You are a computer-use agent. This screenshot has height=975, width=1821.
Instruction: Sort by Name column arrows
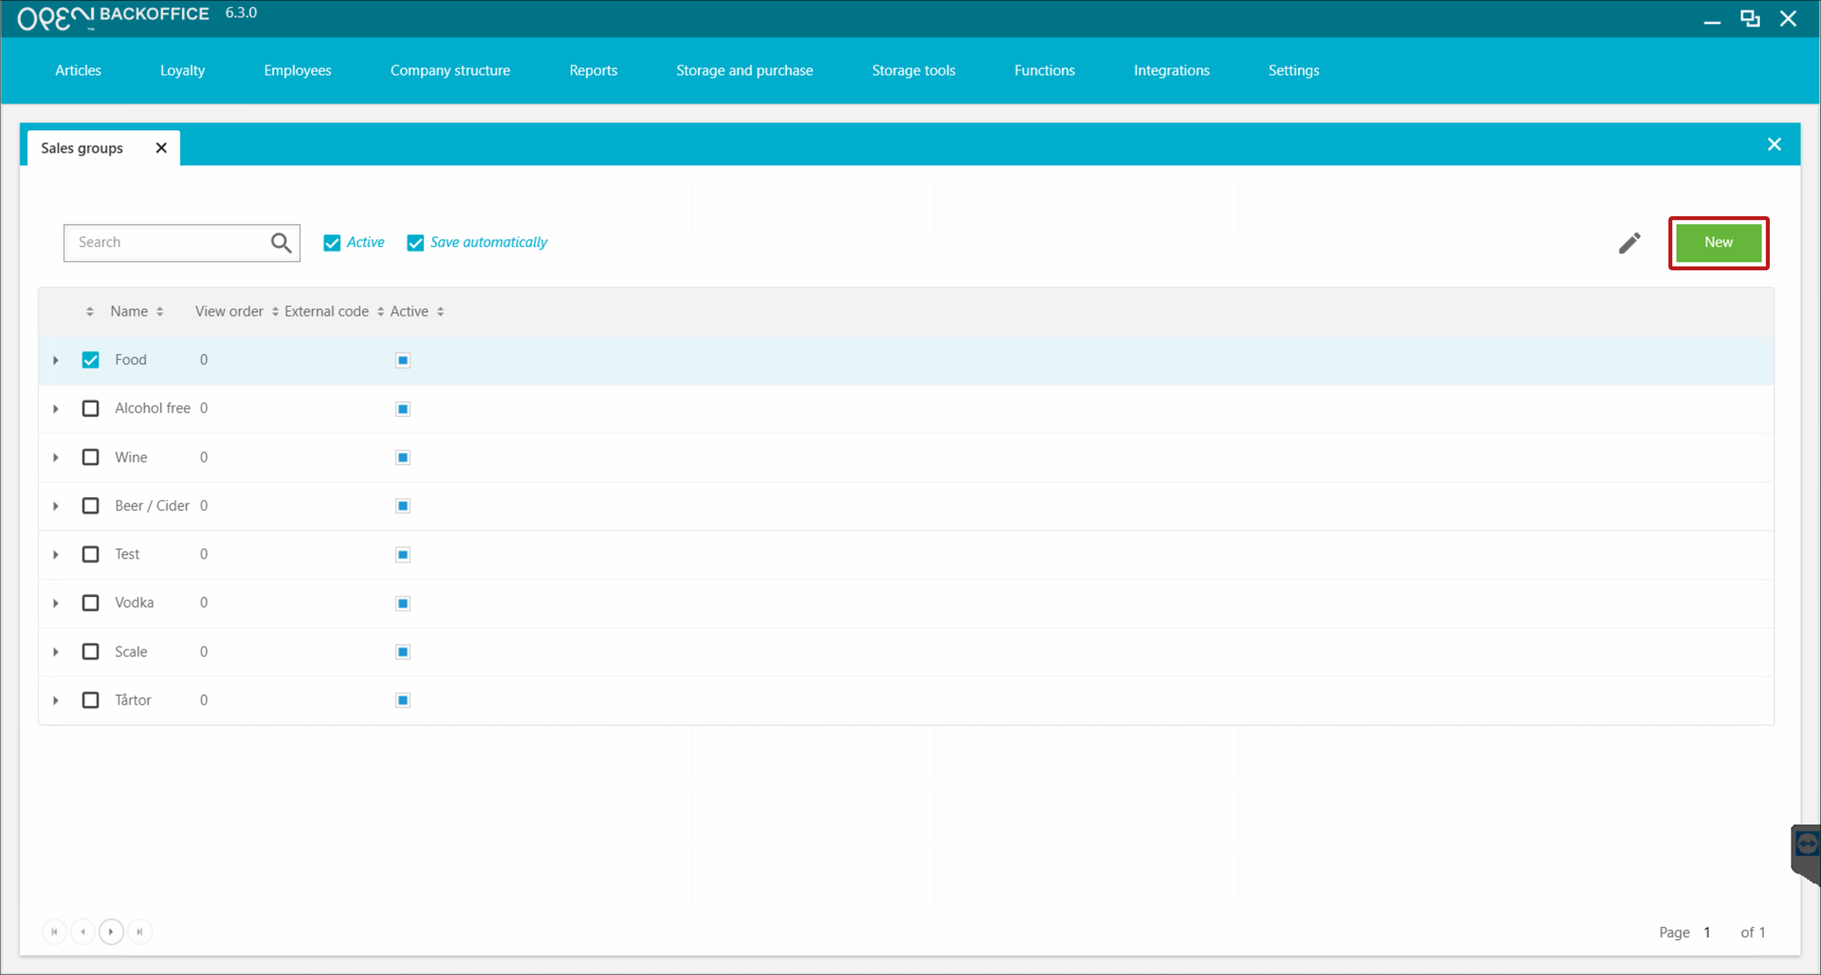point(160,312)
